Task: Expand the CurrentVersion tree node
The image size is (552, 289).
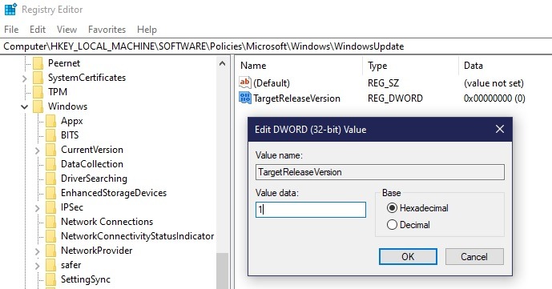Action: pyautogui.click(x=38, y=151)
